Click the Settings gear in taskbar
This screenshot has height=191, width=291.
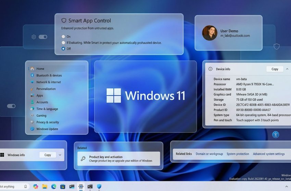click(x=81, y=186)
